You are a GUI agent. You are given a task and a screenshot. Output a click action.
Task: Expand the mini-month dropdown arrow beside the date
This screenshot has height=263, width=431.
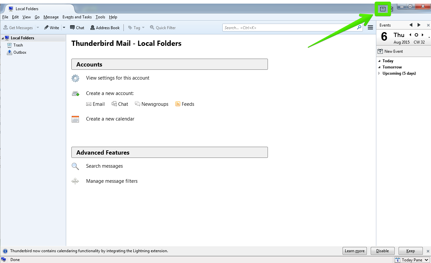click(x=429, y=37)
